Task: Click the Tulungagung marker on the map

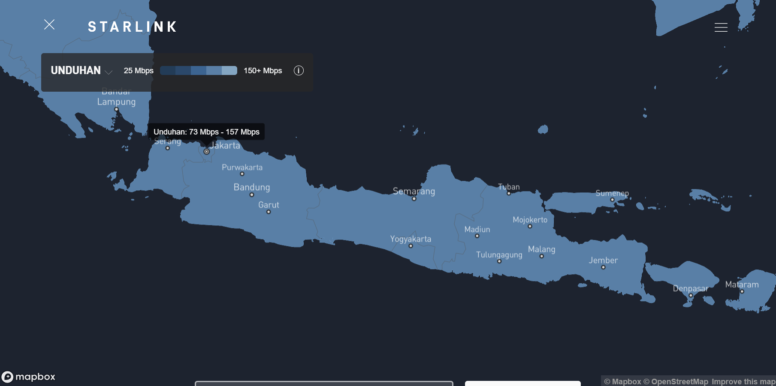Action: (x=499, y=262)
